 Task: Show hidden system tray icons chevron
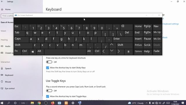(x=146, y=103)
